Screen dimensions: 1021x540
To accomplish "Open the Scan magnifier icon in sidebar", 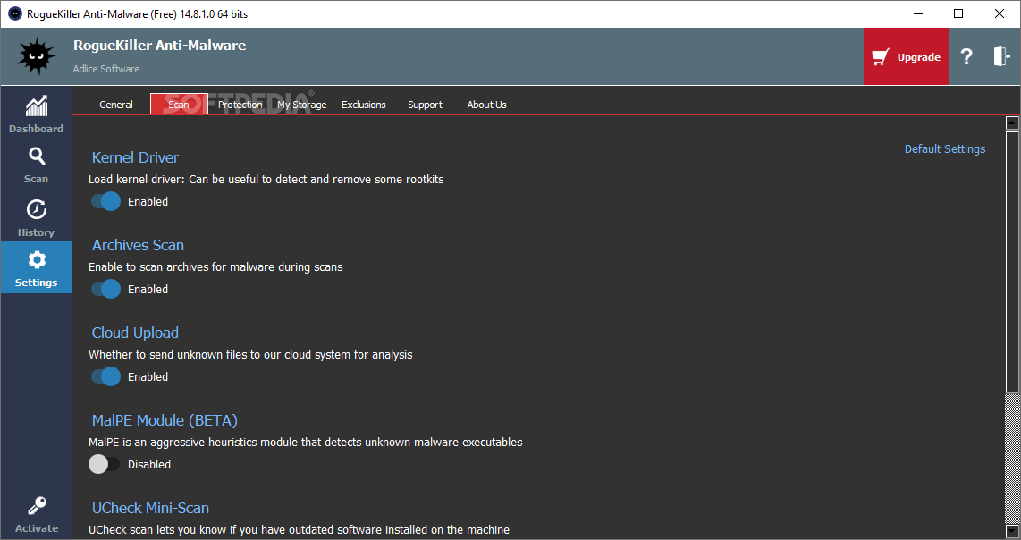I will 37,156.
